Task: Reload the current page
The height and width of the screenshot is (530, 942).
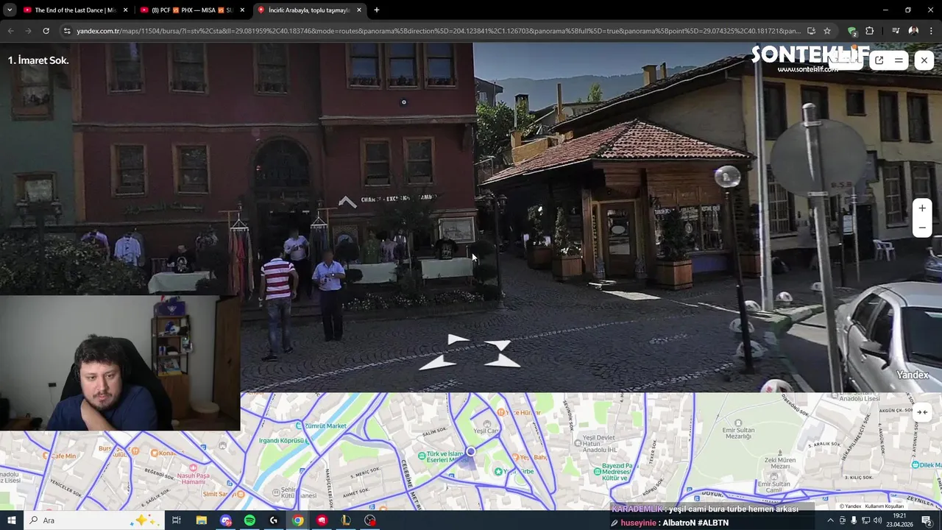Action: pyautogui.click(x=46, y=31)
